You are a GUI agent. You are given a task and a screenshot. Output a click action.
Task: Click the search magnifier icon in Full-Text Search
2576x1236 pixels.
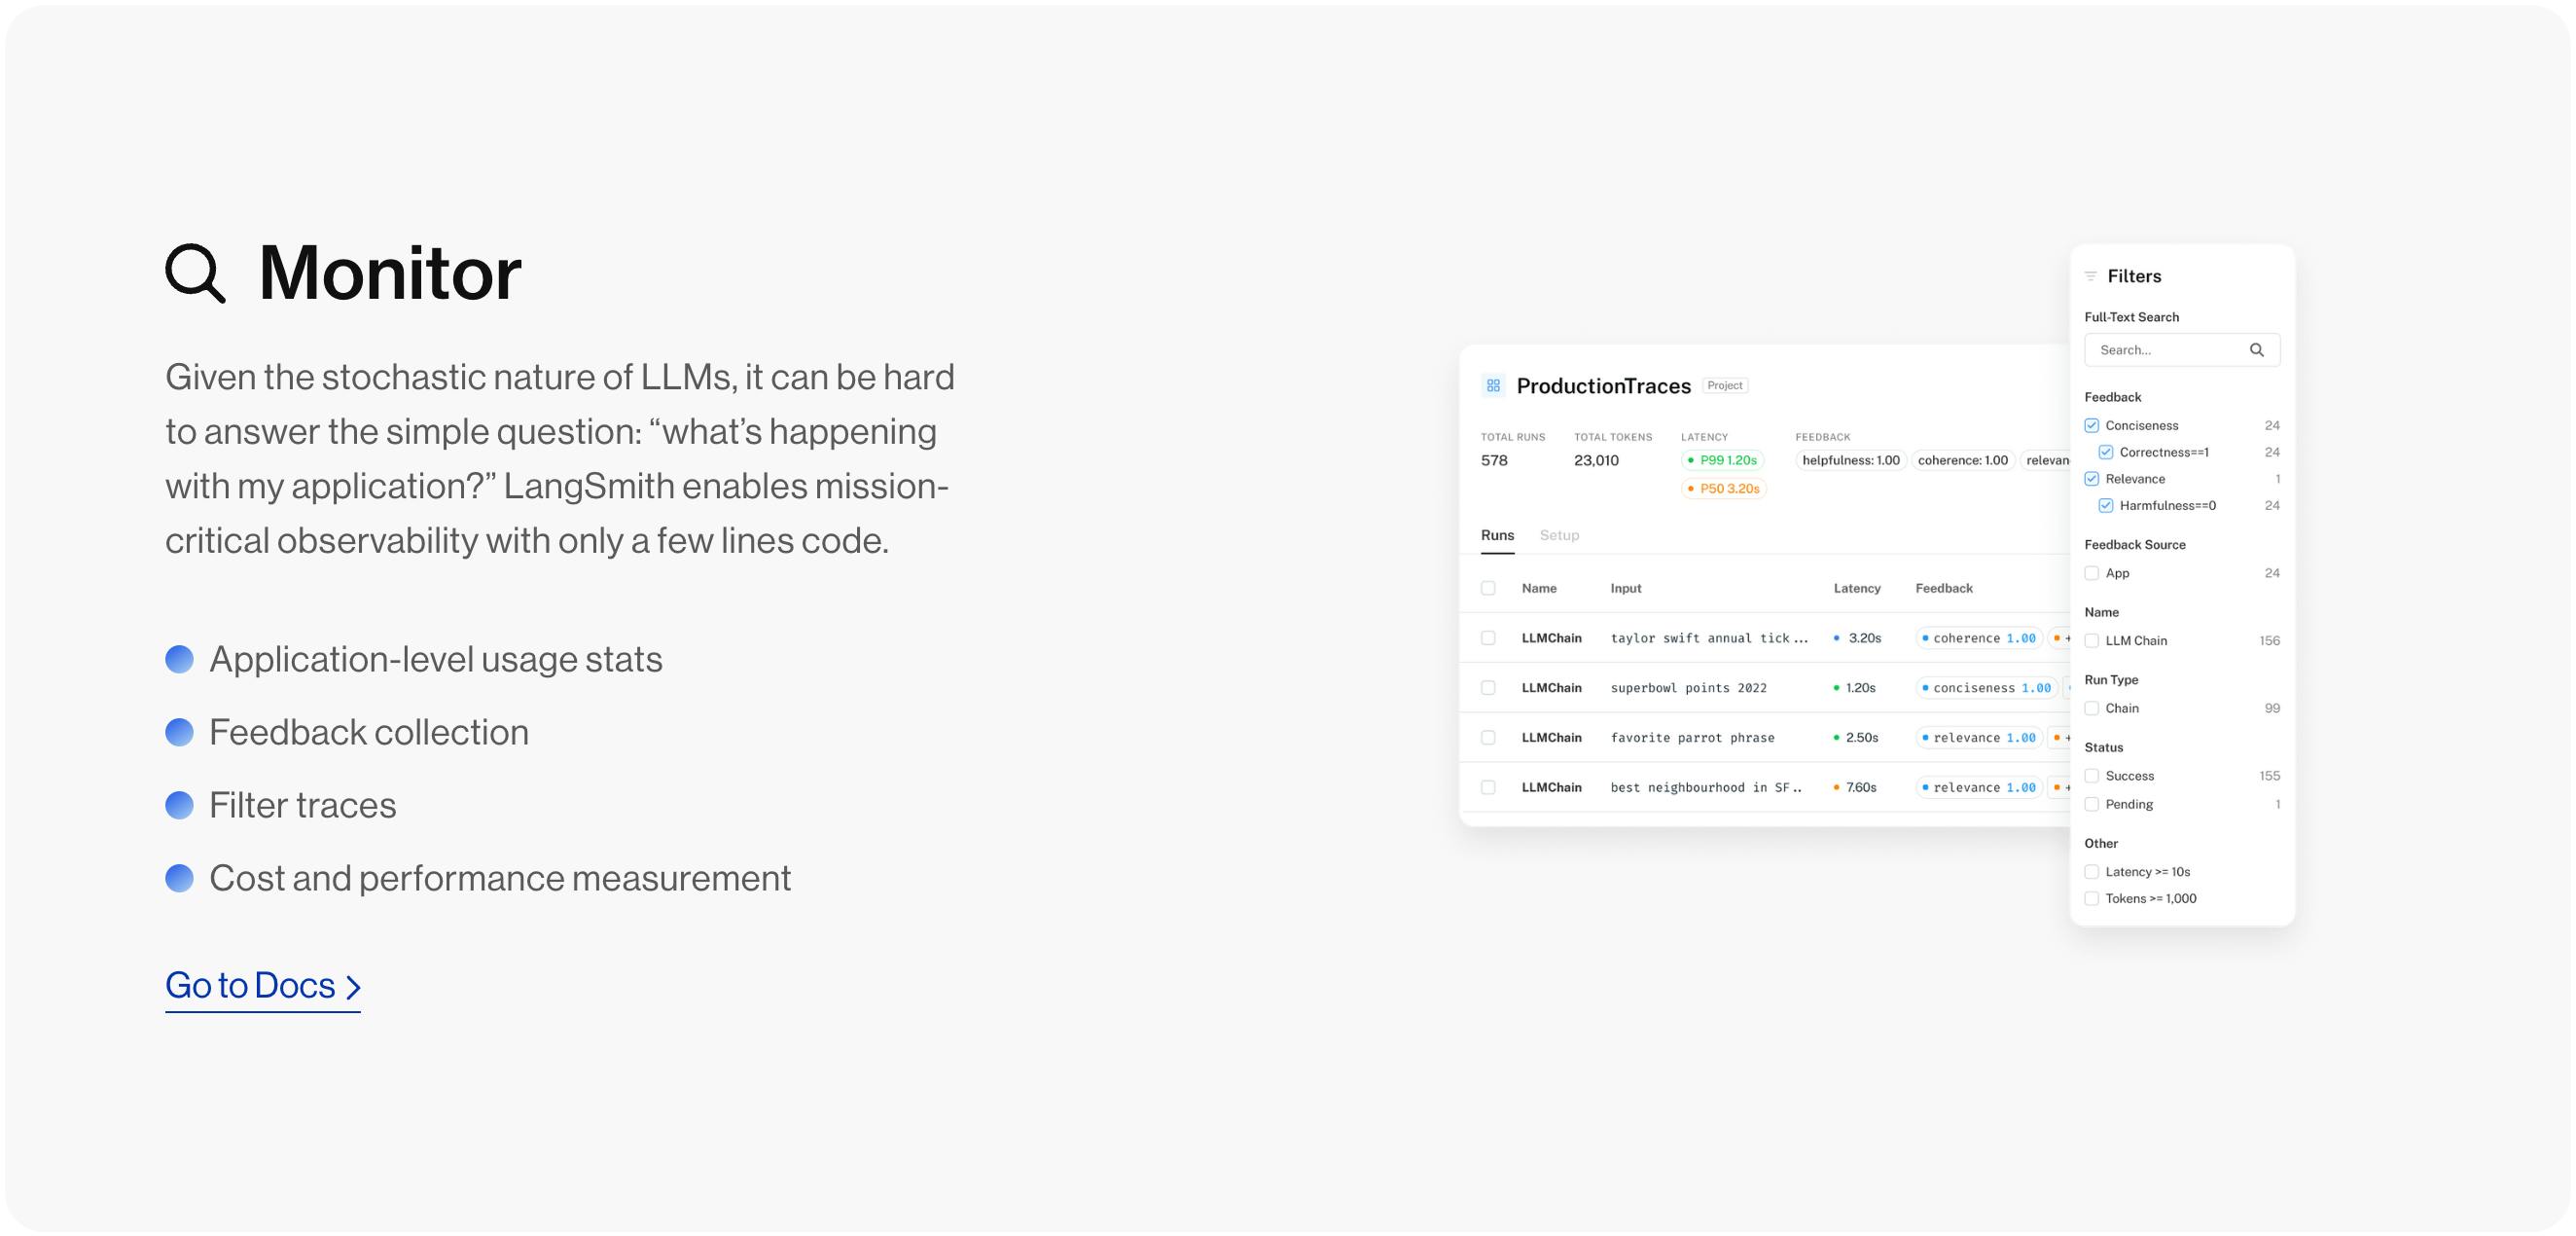coord(2256,350)
